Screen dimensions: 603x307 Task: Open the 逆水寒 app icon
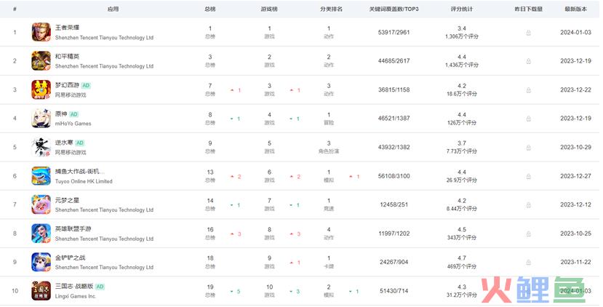(x=41, y=147)
